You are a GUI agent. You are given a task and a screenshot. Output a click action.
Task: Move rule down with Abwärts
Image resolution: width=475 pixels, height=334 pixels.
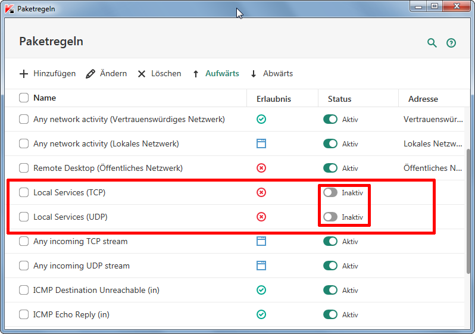pyautogui.click(x=271, y=74)
